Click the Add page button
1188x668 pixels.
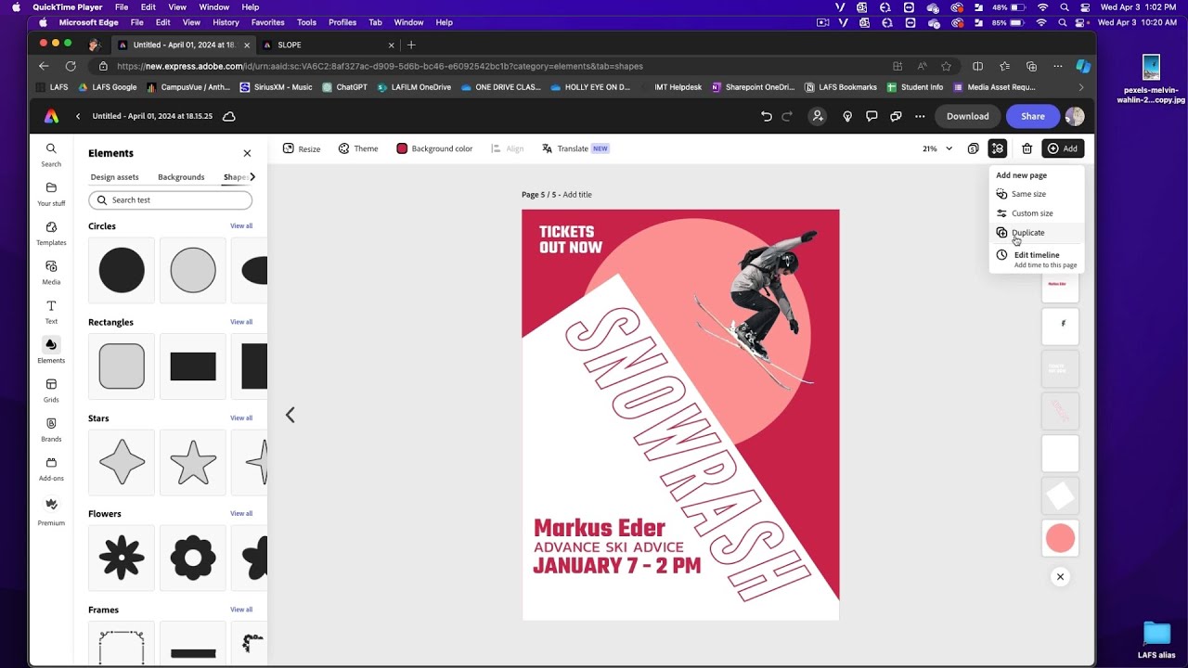pyautogui.click(x=1063, y=148)
